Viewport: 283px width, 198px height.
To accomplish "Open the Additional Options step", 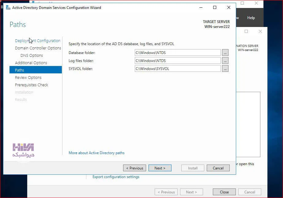I will 31,63.
